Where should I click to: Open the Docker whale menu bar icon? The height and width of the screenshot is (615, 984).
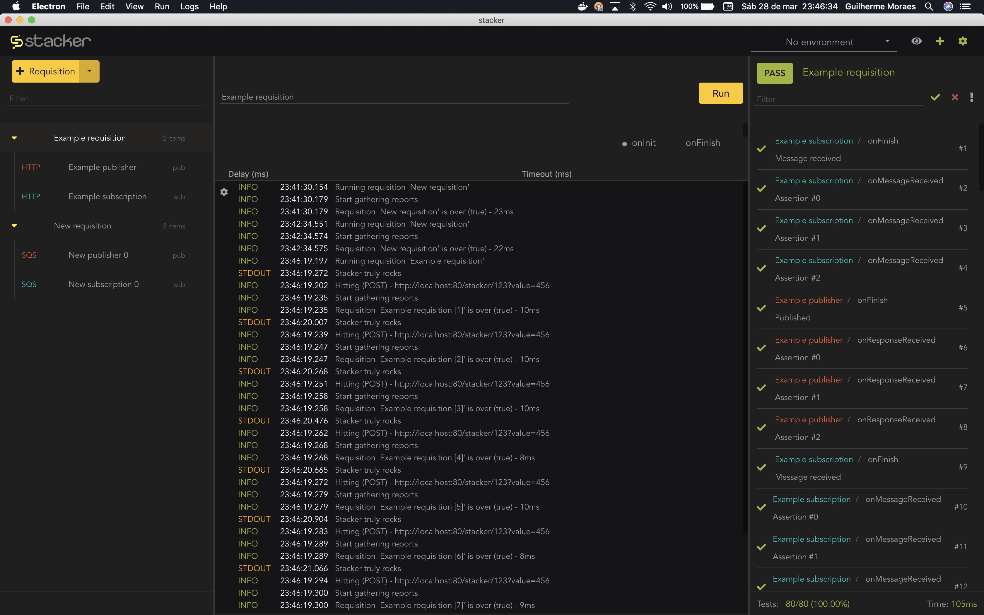(583, 6)
